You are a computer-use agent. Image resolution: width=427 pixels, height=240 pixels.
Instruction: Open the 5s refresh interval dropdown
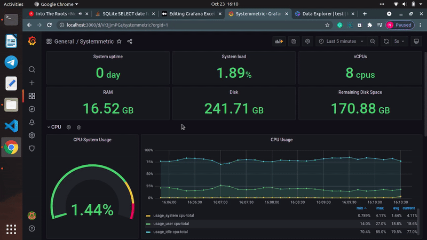[400, 41]
